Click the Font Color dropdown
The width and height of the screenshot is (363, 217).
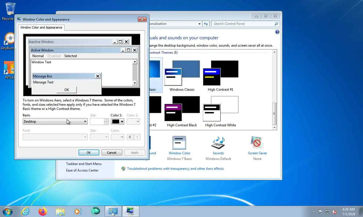(117, 137)
